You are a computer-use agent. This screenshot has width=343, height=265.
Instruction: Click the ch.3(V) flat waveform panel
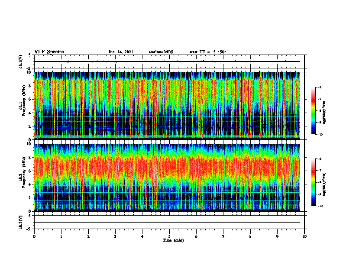(169, 222)
